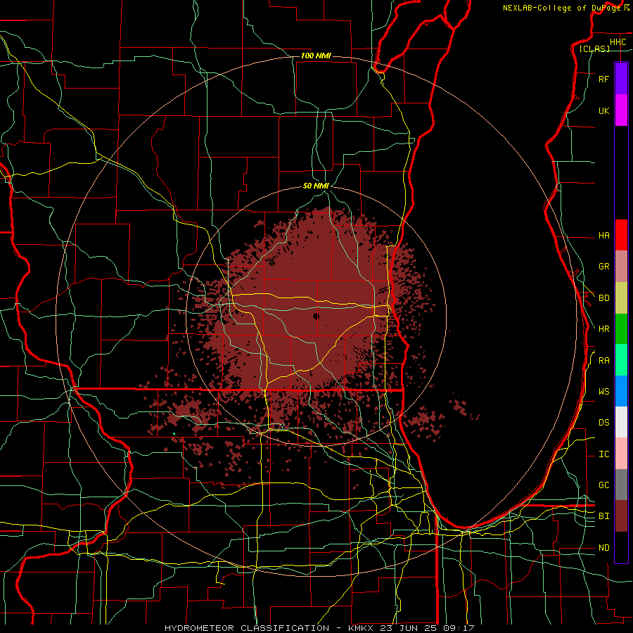Click the NEXLAB-College of DuPage credit text

pyautogui.click(x=561, y=8)
